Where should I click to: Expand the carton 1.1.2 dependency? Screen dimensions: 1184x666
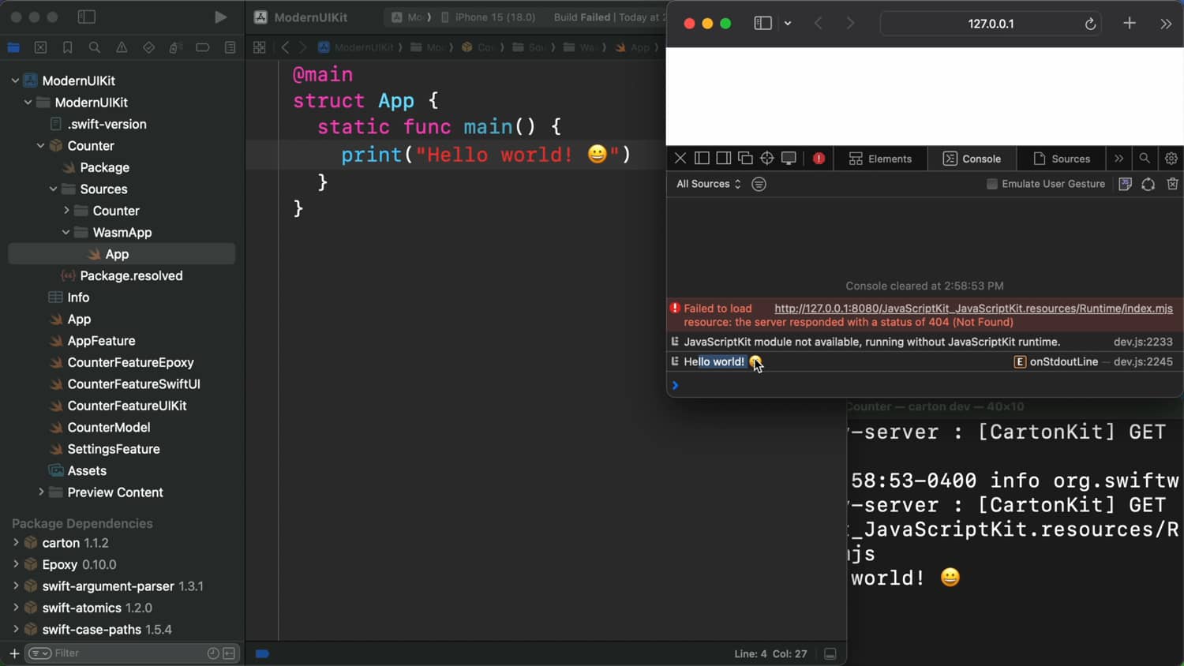pyautogui.click(x=15, y=542)
